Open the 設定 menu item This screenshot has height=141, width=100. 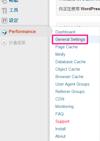pos(13,20)
